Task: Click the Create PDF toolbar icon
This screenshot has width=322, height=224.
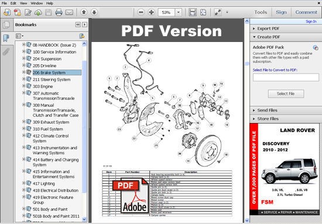Action: click(7, 12)
